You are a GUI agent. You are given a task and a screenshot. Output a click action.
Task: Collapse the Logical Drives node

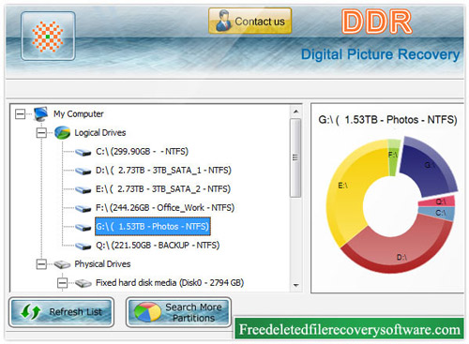coord(41,133)
